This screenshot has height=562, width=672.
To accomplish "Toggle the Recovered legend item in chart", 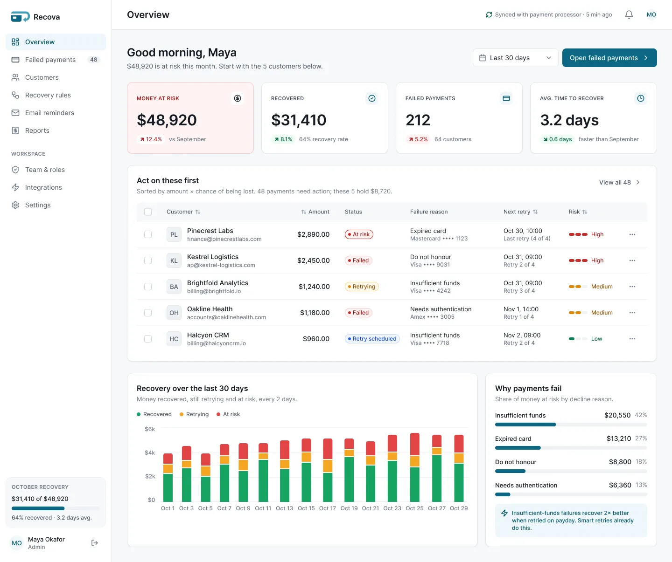I will pyautogui.click(x=154, y=414).
